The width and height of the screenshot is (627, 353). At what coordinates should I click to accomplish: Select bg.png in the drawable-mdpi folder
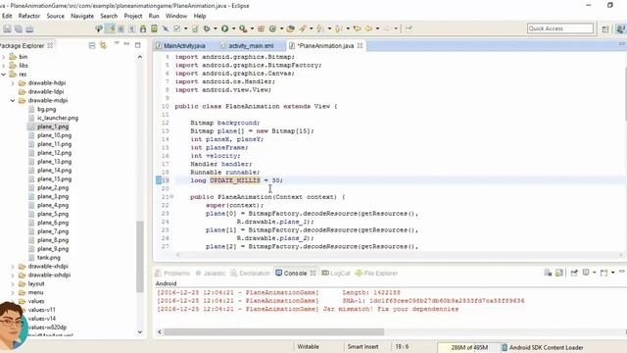pyautogui.click(x=46, y=109)
